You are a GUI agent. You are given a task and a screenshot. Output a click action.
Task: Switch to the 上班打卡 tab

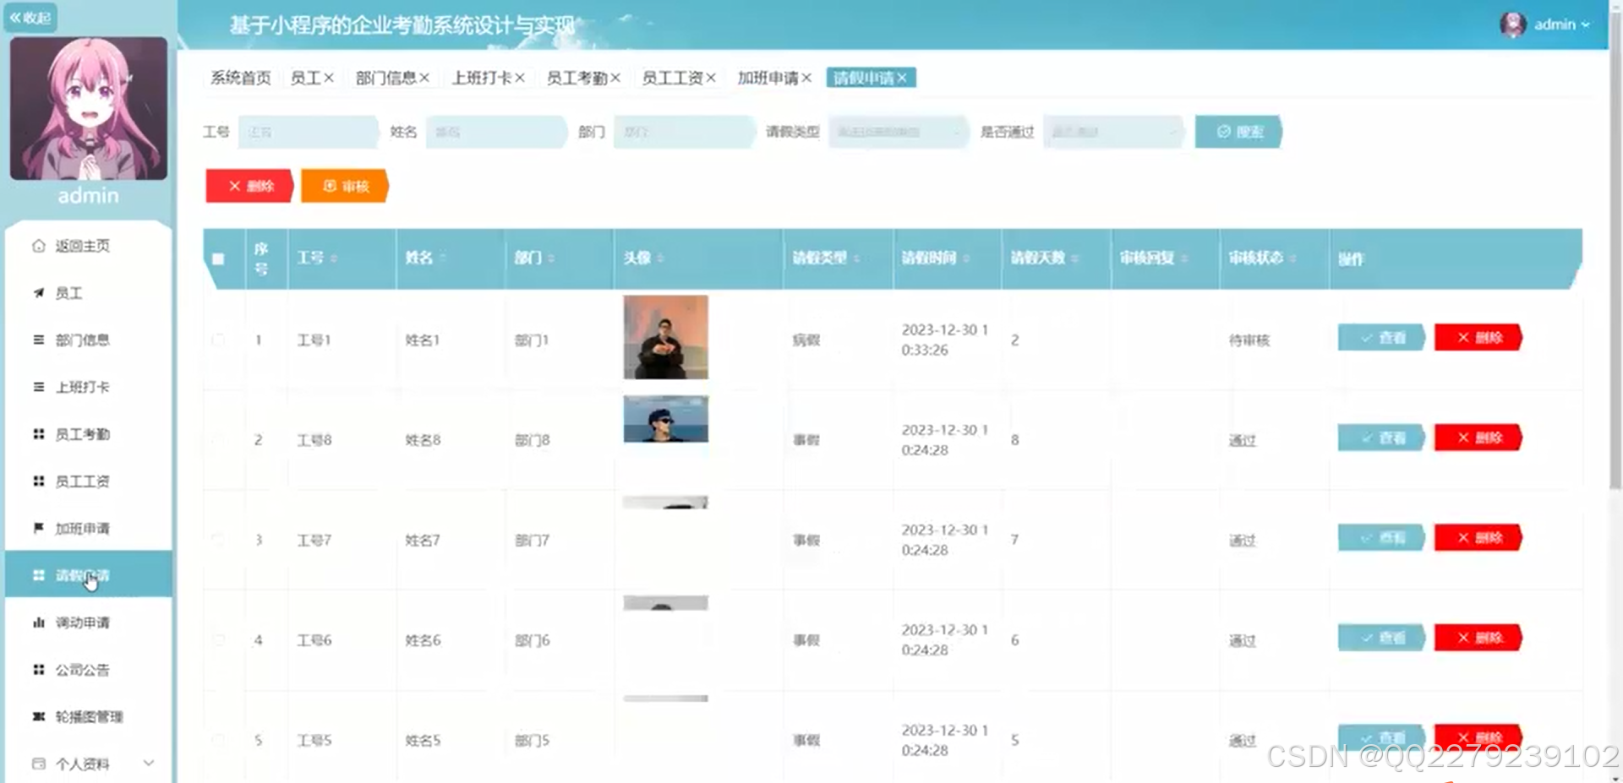(481, 78)
